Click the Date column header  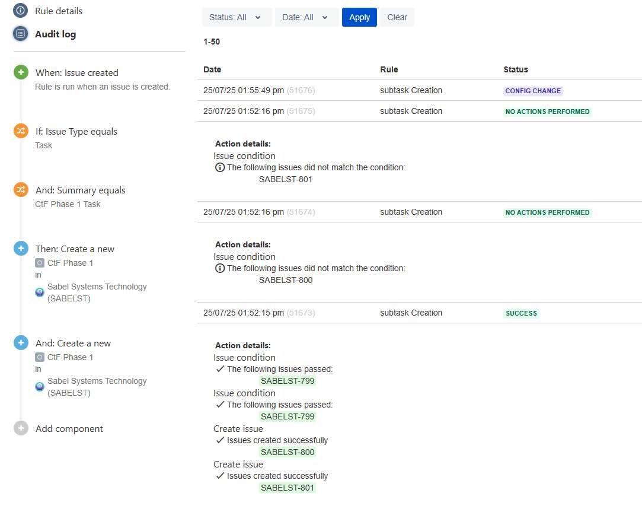tap(212, 69)
